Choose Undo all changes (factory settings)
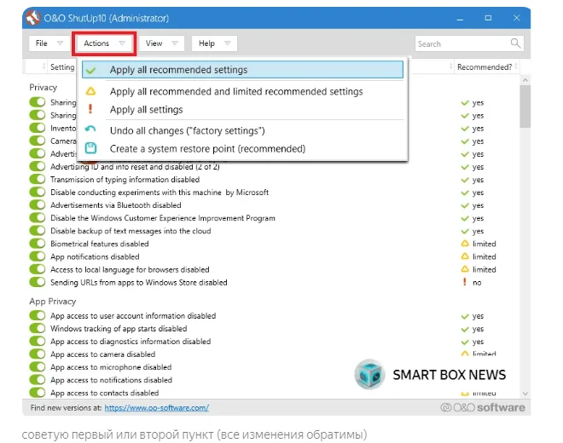The height and width of the screenshot is (443, 563). (x=242, y=130)
